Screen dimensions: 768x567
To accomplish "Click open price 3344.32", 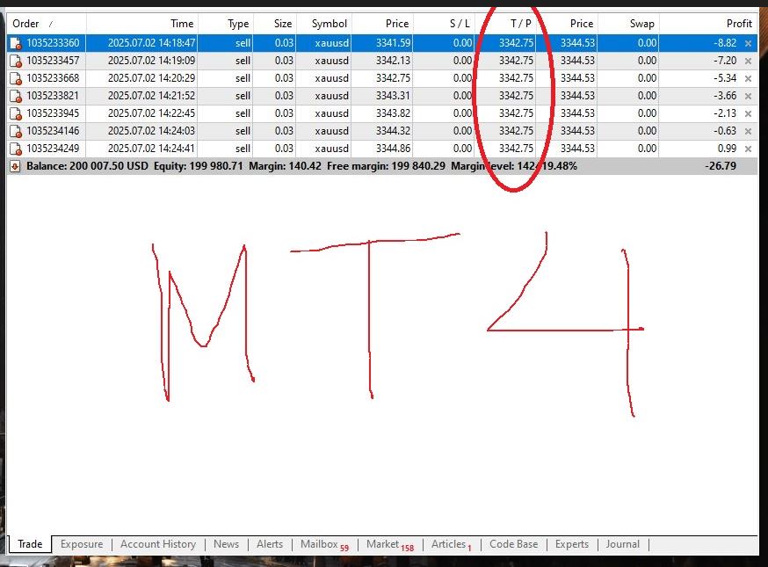I will [x=394, y=131].
